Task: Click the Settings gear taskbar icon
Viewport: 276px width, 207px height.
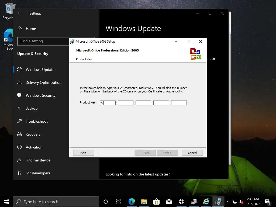Action: [181, 202]
